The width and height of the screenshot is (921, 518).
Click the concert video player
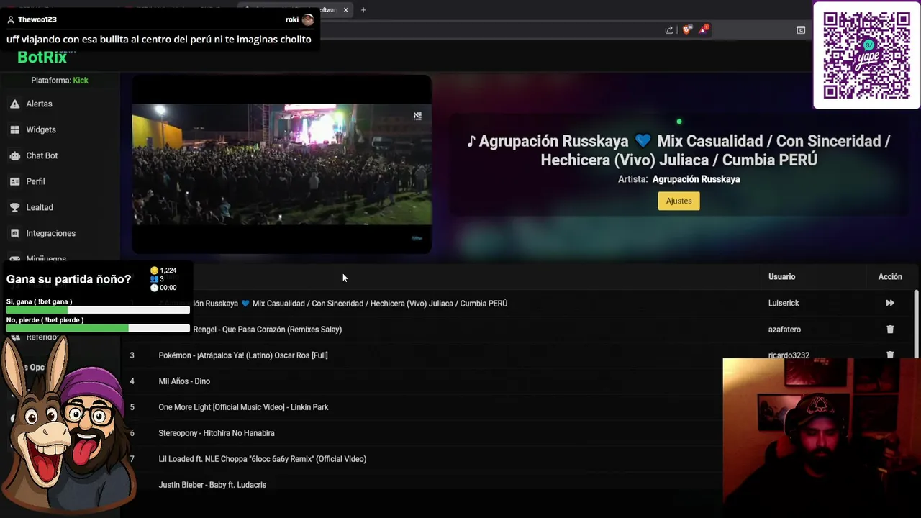coord(281,165)
